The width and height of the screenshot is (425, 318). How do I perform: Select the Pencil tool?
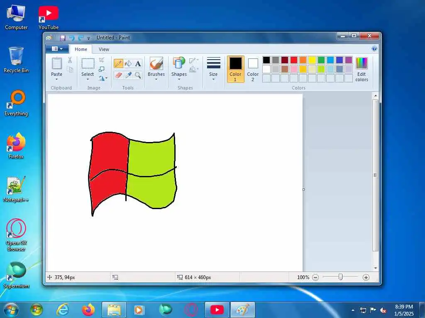coord(118,63)
